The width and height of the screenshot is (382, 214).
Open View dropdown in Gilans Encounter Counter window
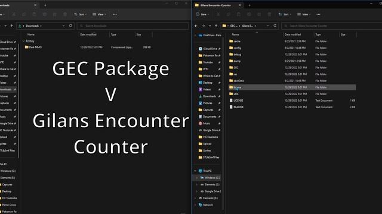coord(304,14)
